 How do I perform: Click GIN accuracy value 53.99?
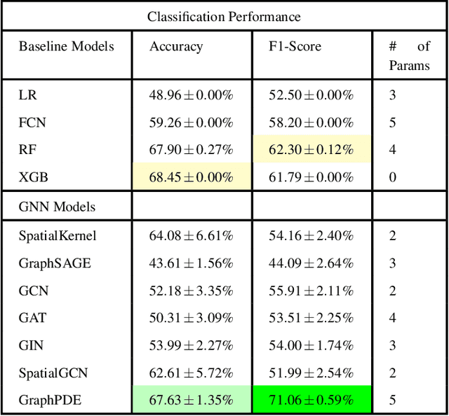[191, 345]
